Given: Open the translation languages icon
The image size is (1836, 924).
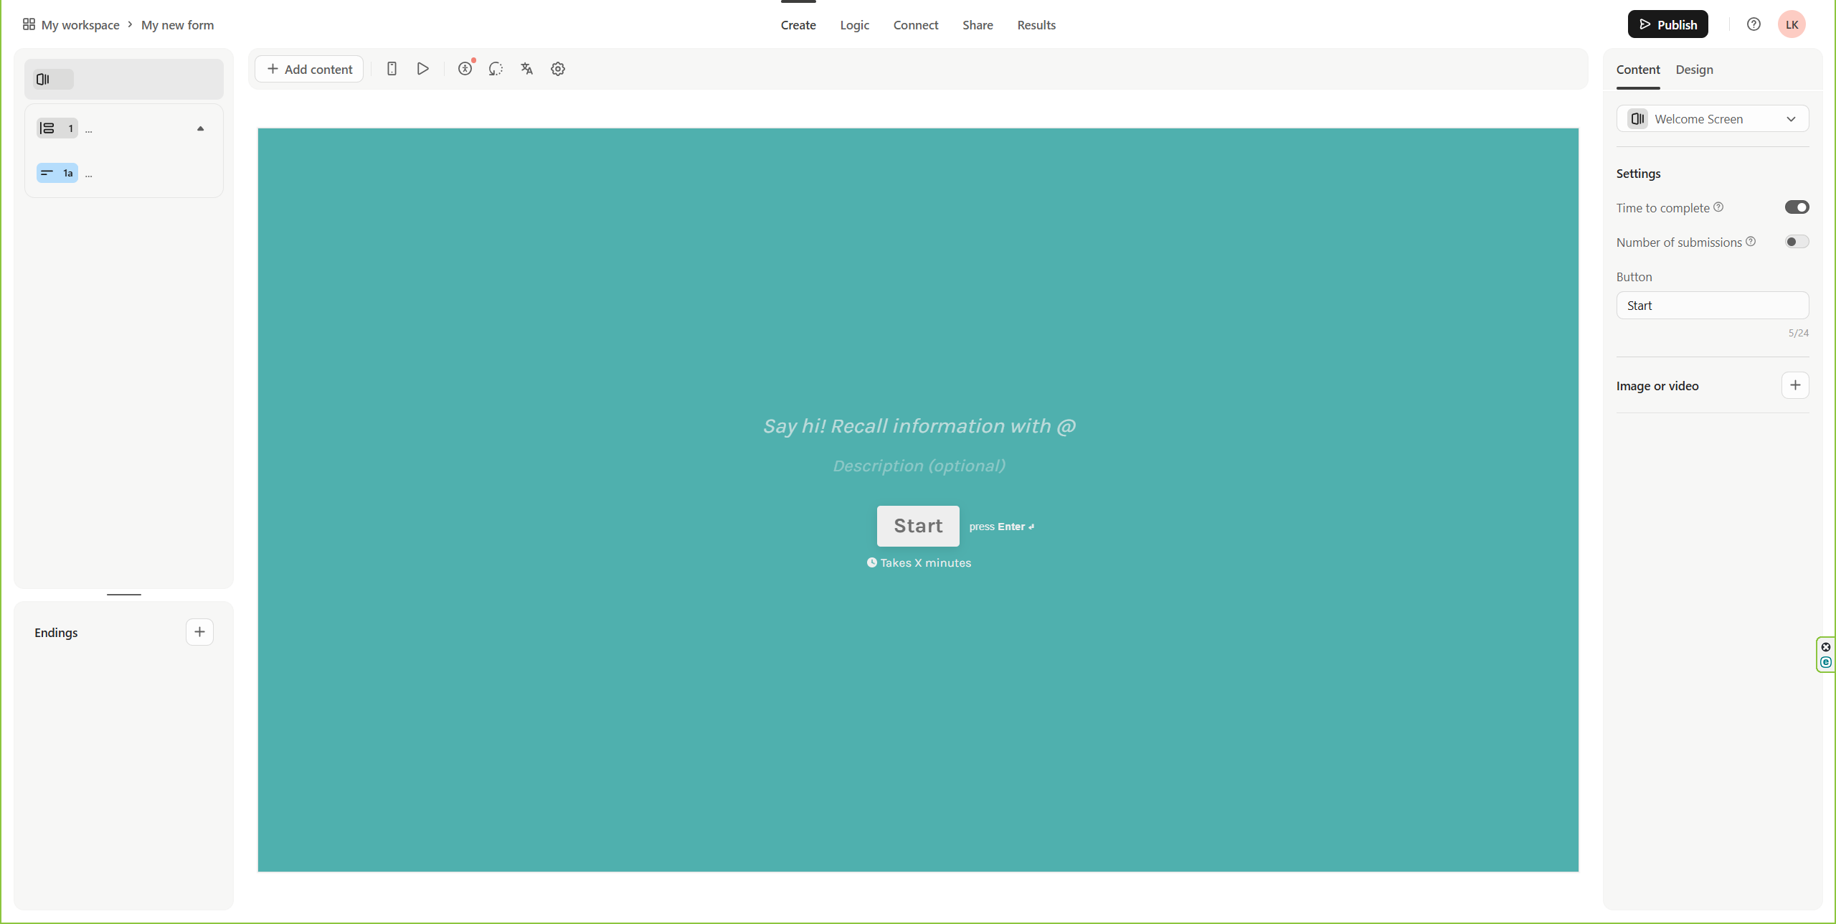Looking at the screenshot, I should pos(527,69).
